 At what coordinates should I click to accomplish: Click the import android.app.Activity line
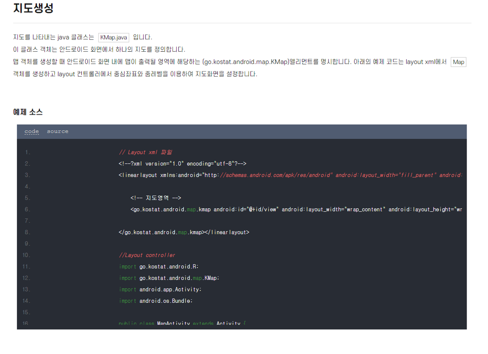click(160, 289)
